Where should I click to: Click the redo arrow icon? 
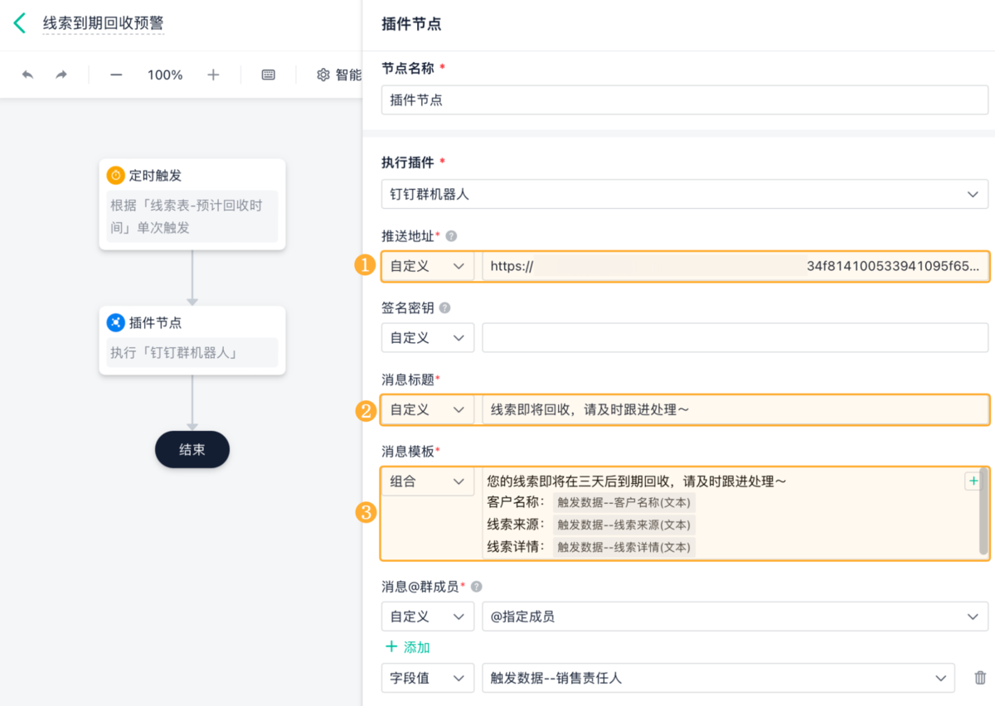pos(61,75)
